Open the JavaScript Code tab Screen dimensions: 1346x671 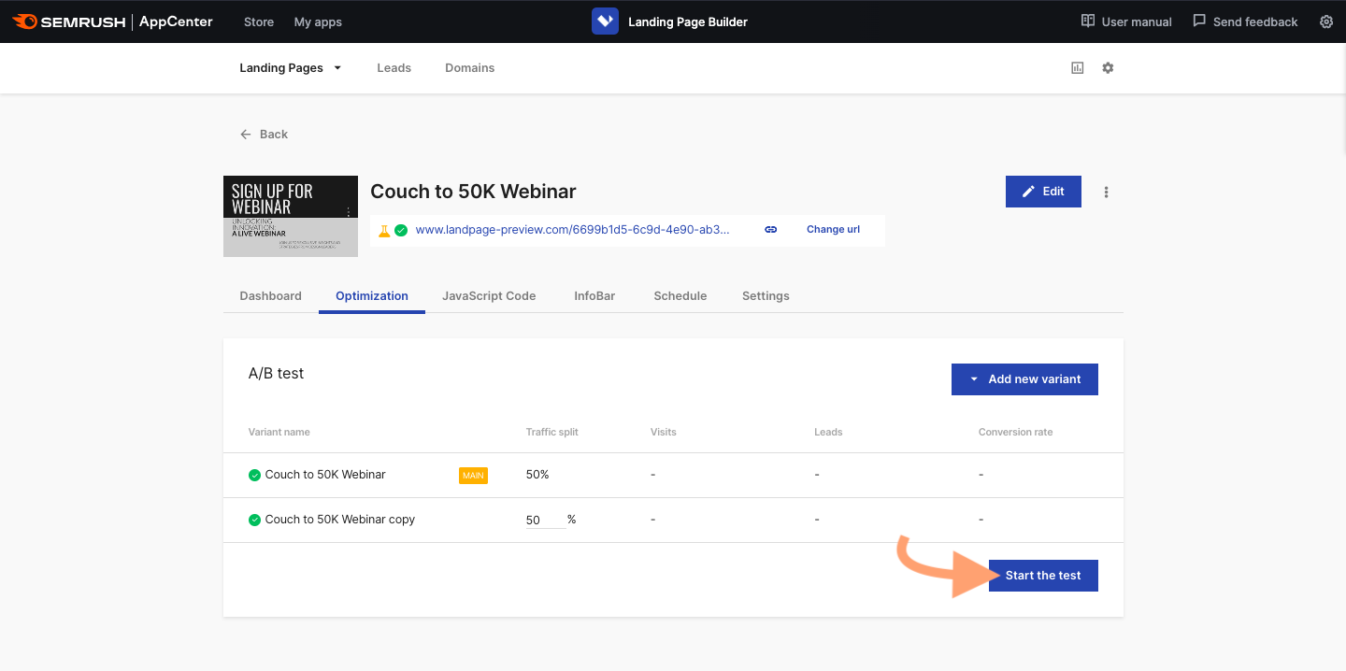(x=489, y=295)
